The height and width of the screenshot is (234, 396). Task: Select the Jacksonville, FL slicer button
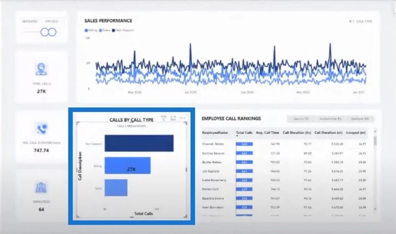[x=330, y=119]
